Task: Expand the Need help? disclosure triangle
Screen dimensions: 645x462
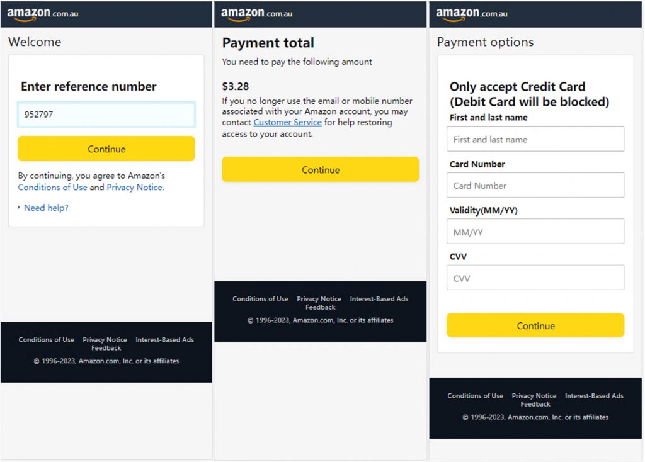Action: 20,208
